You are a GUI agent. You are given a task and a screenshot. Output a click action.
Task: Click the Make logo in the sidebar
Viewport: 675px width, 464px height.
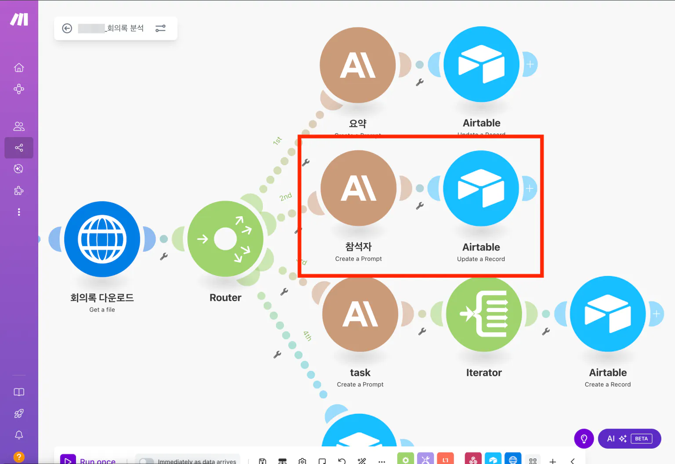(19, 19)
